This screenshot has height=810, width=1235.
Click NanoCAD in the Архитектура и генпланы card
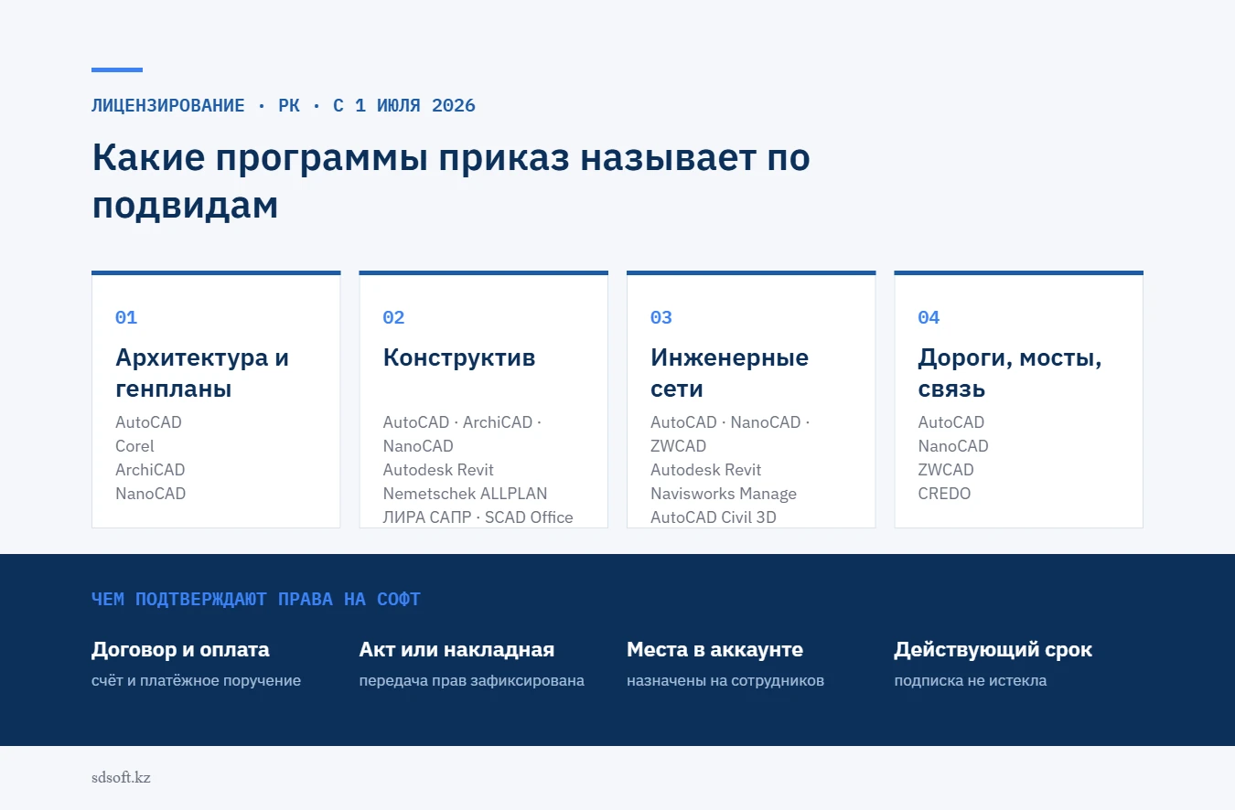(150, 494)
